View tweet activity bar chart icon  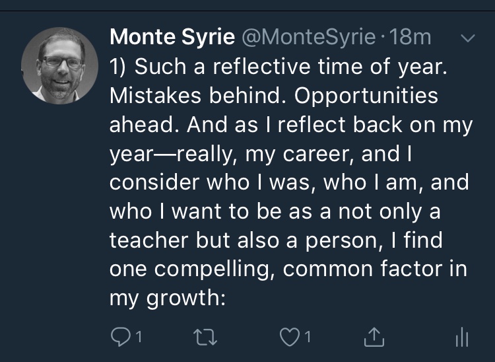(461, 338)
